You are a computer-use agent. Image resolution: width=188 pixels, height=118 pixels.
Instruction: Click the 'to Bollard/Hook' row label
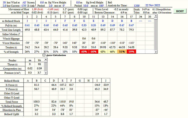tap(11, 21)
